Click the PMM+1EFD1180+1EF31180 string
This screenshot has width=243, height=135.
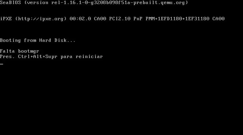[x=178, y=19]
